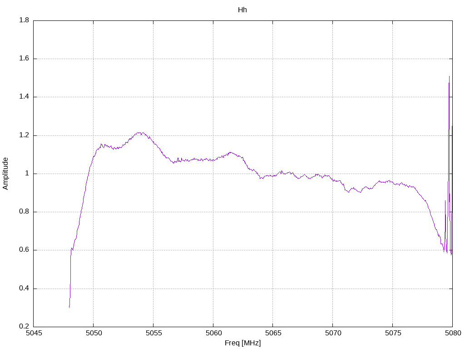465x349 pixels.
Task: Click the y-axis tick label 1
Action: tap(27, 173)
